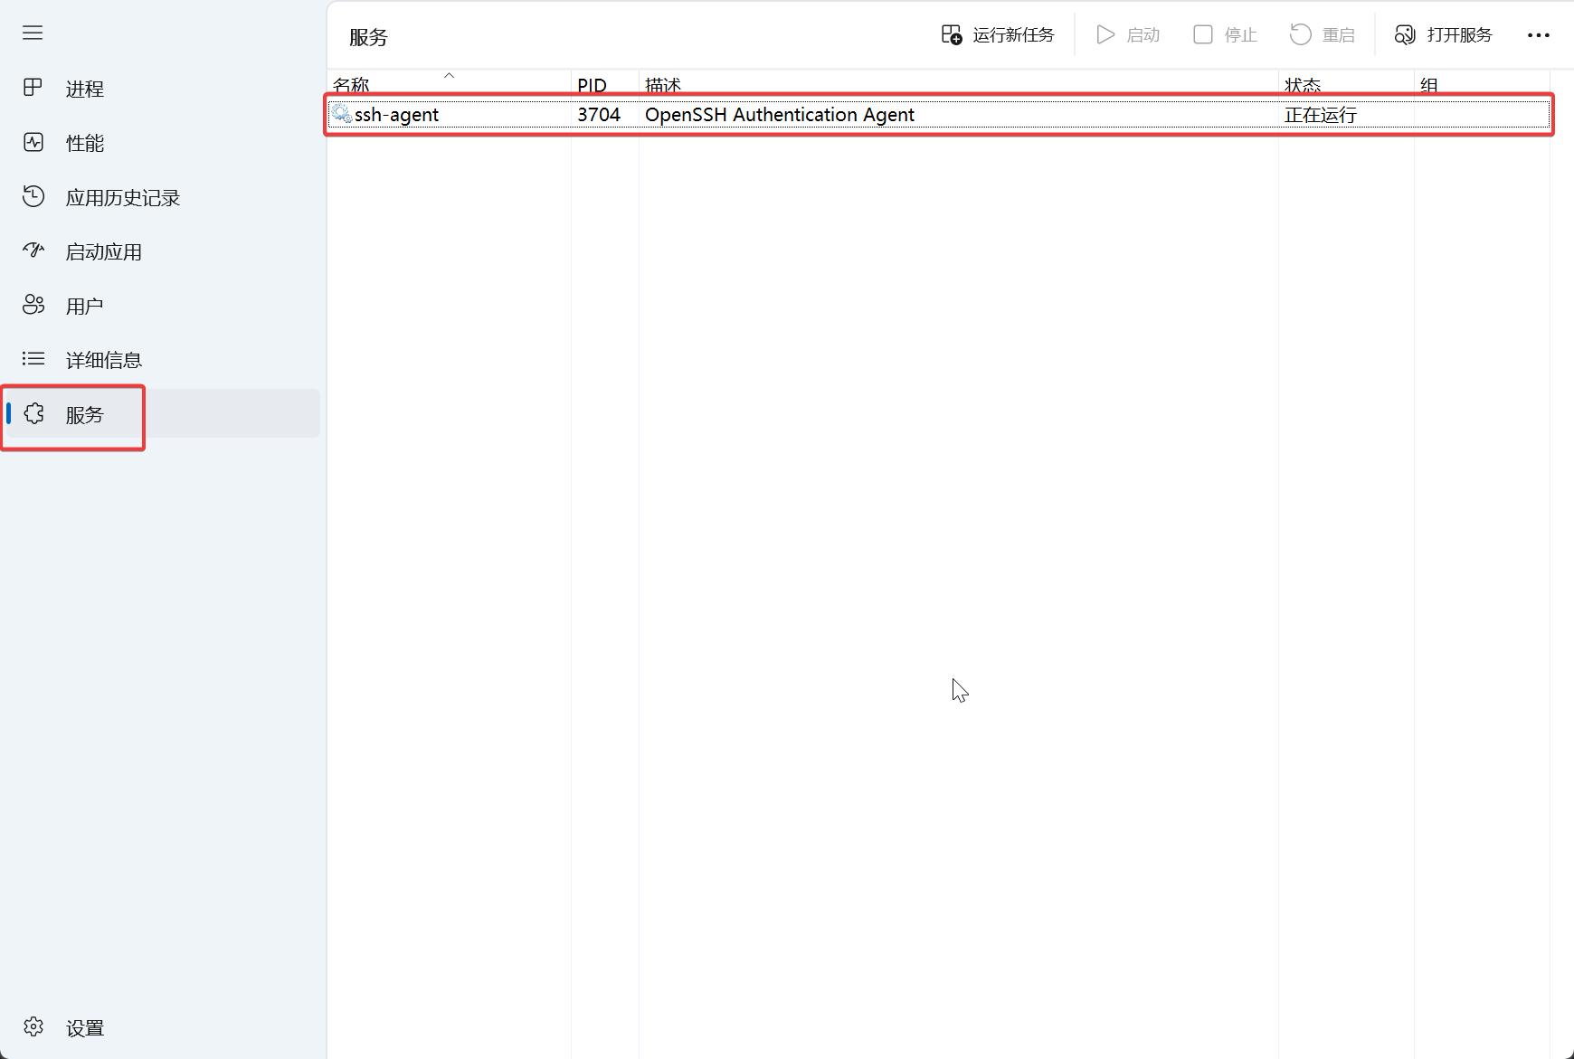Open the 进程 (Processes) page

coord(84,89)
